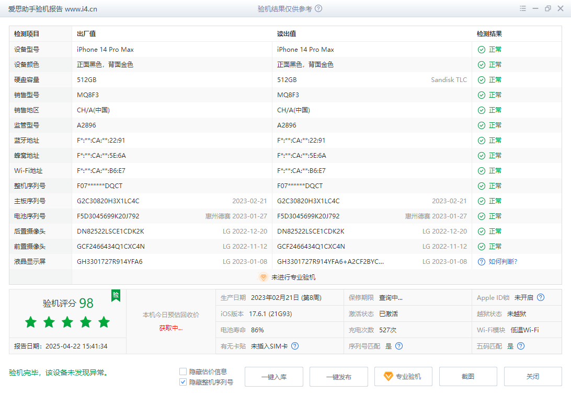Maximize the inspection report window
The image size is (571, 395).
(x=548, y=8)
